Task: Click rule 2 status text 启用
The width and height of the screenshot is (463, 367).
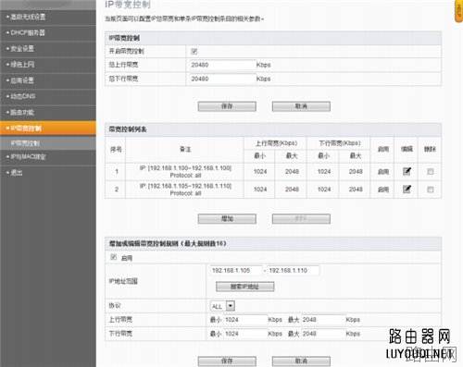Action: (x=383, y=190)
